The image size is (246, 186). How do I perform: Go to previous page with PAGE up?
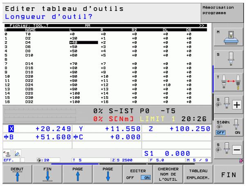78,174
